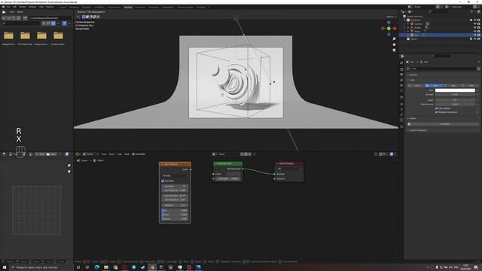Open the Tool properties tab icon
This screenshot has height=271, width=482.
click(x=401, y=62)
